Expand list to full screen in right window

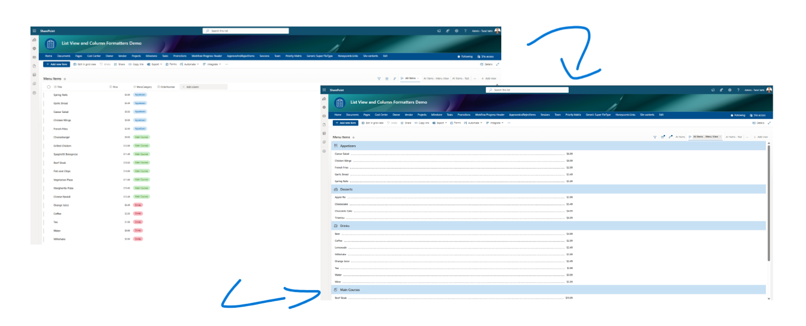coord(769,123)
